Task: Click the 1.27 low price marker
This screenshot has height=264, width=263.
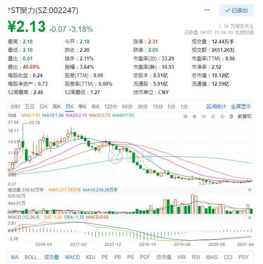Action: pyautogui.click(x=203, y=184)
